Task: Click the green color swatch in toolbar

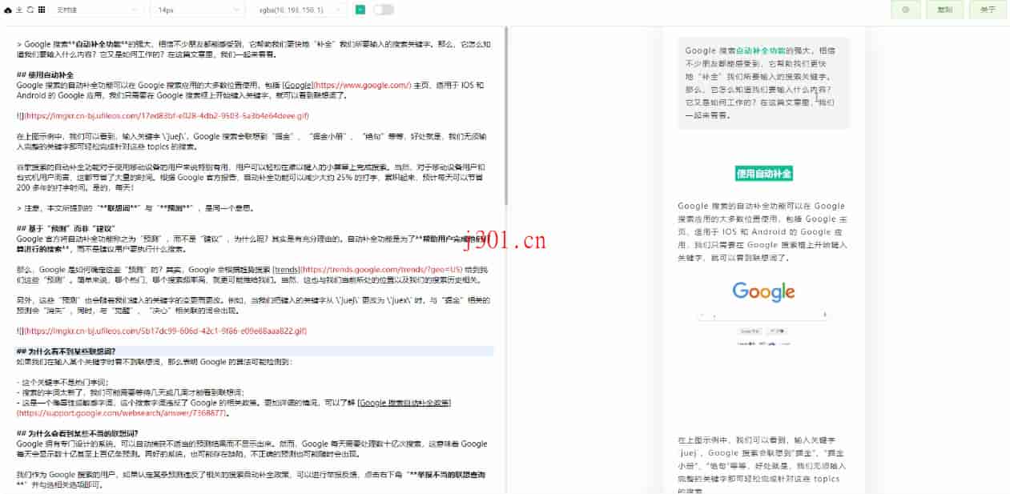Action: tap(360, 10)
